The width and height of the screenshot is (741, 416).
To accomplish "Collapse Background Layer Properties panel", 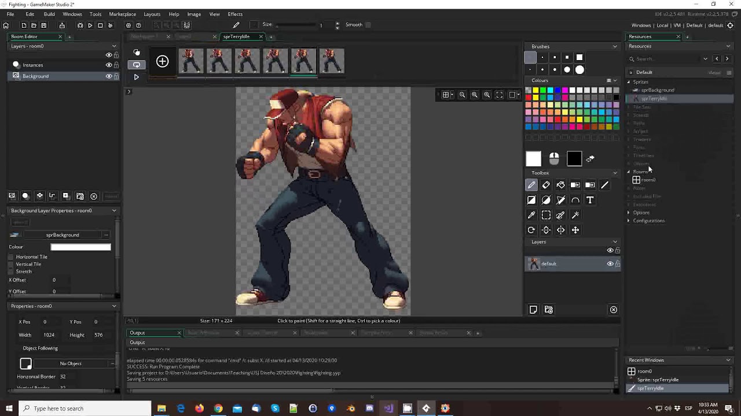I will [x=114, y=210].
